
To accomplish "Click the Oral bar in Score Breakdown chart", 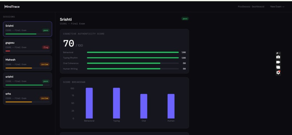I will 143,106.
